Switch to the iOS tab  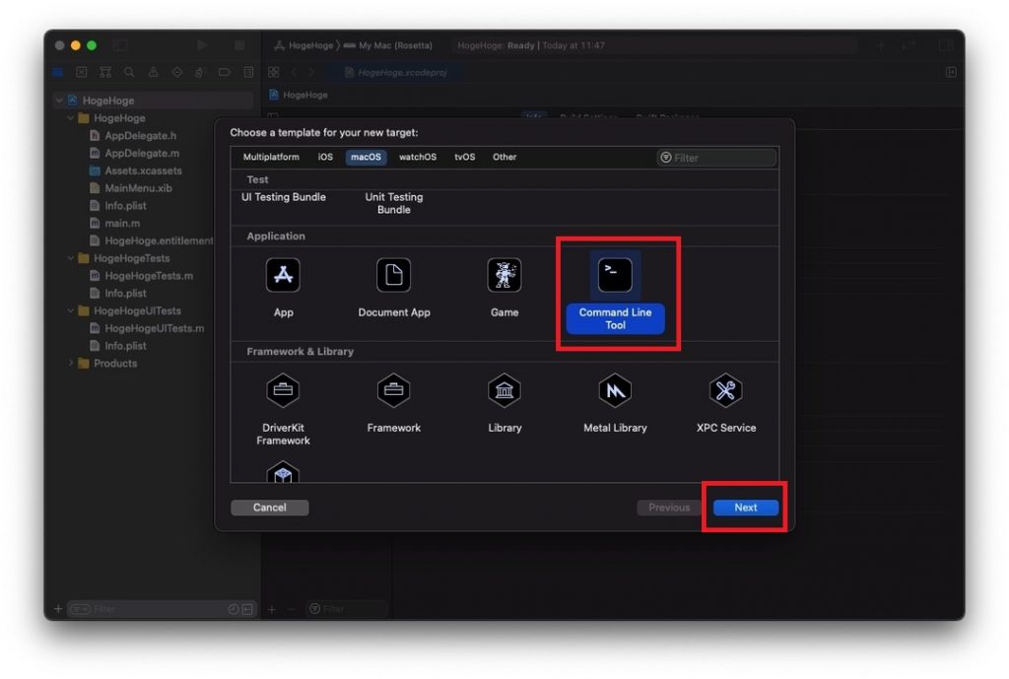(x=325, y=157)
